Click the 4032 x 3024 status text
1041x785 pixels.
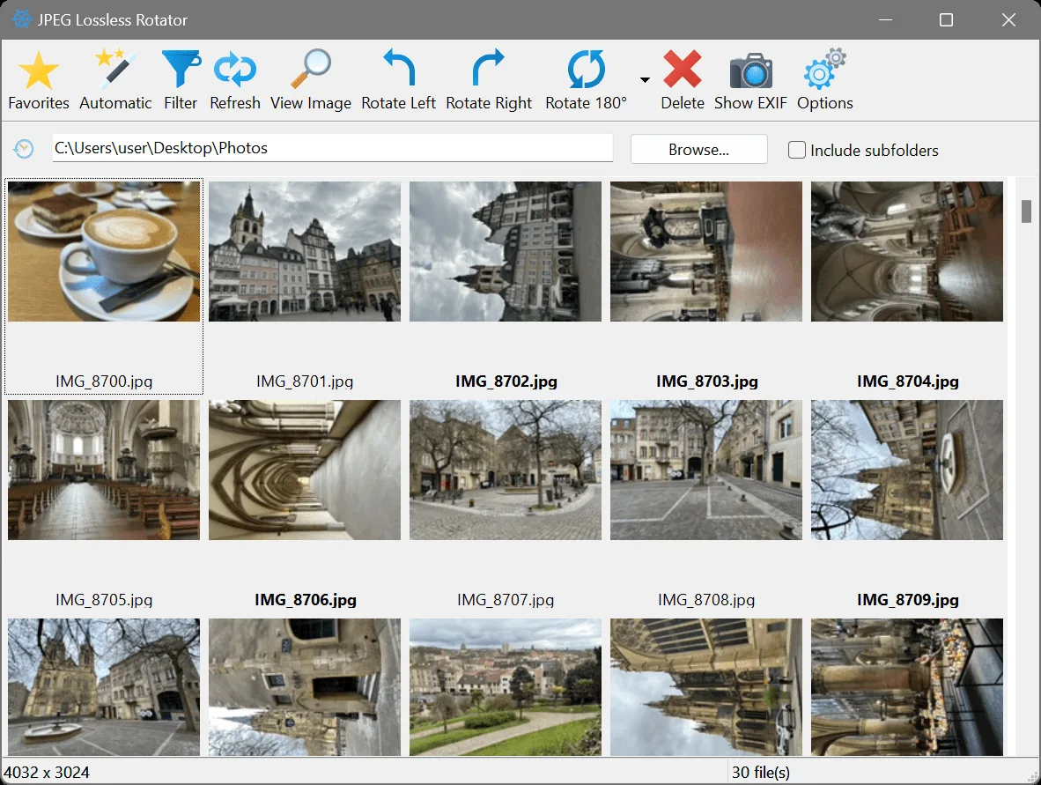pyautogui.click(x=47, y=773)
